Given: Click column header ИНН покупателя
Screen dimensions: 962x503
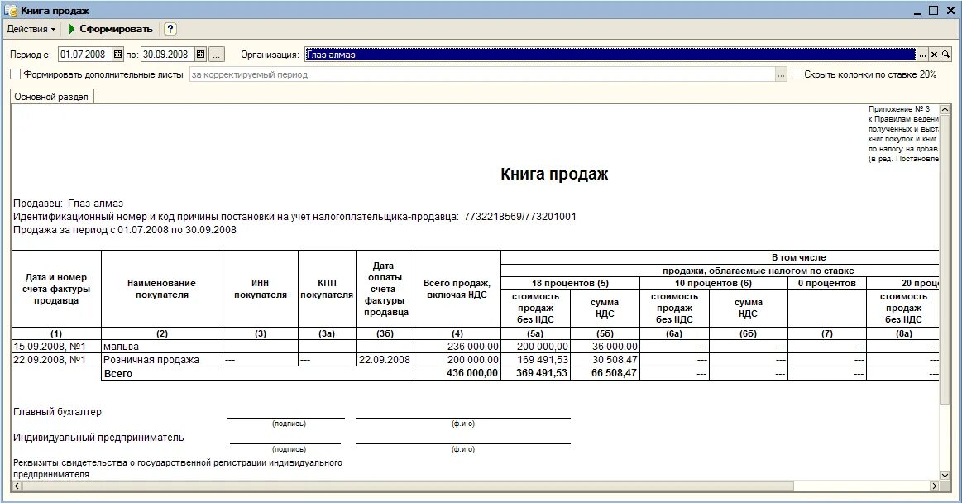Looking at the screenshot, I should [261, 289].
